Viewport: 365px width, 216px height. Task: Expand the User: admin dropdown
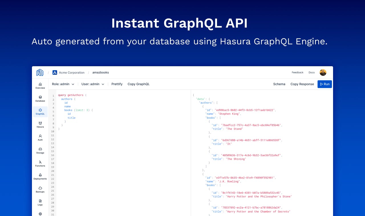[x=93, y=84]
